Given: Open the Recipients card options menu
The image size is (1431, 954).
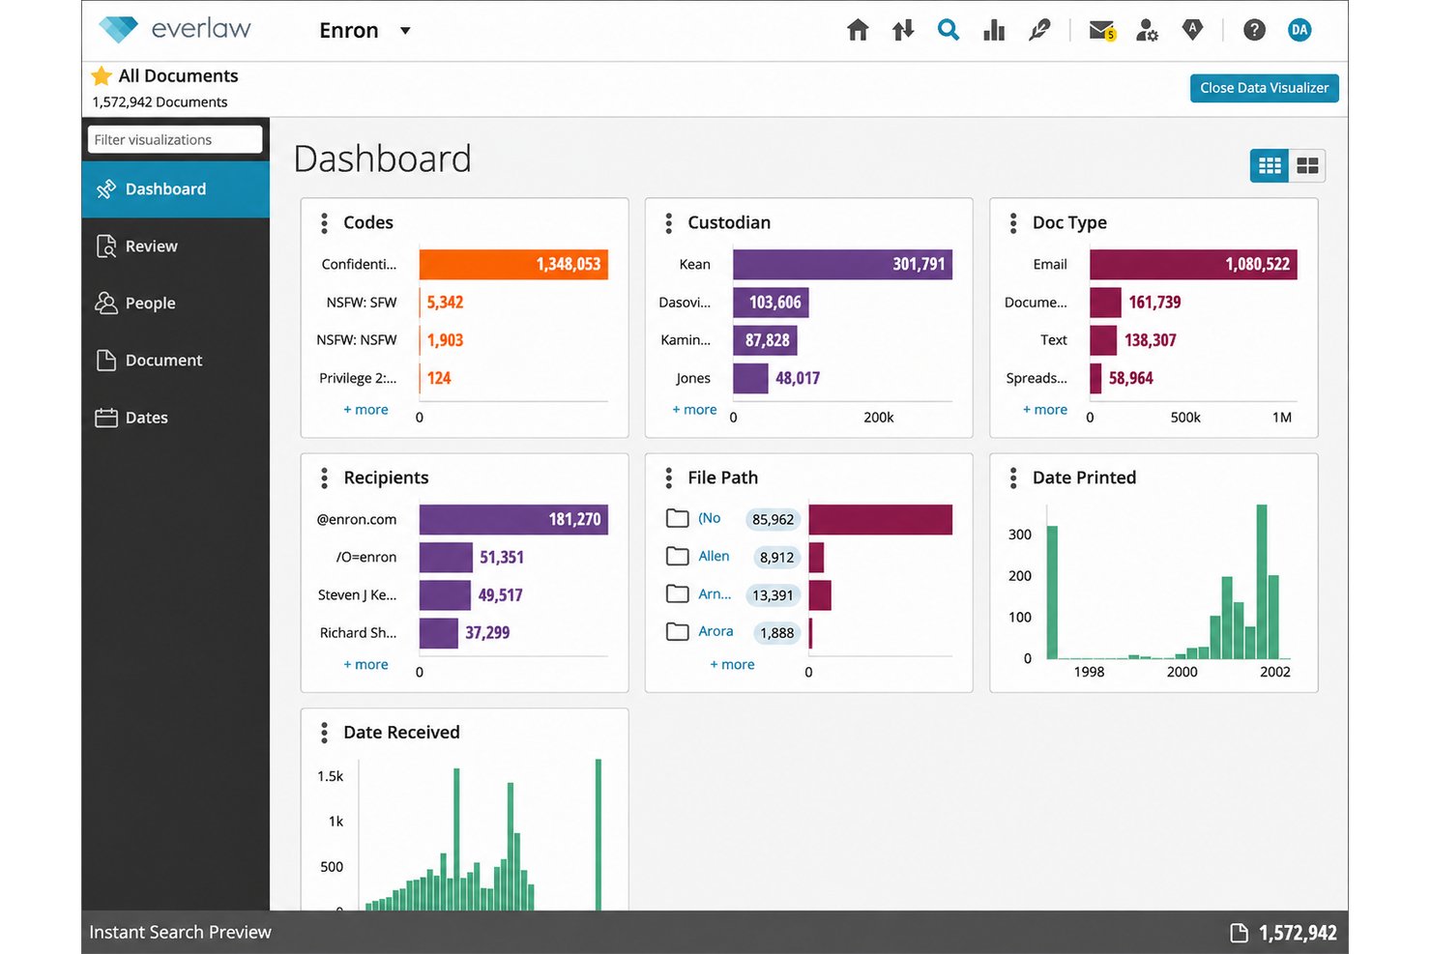Looking at the screenshot, I should (x=324, y=477).
